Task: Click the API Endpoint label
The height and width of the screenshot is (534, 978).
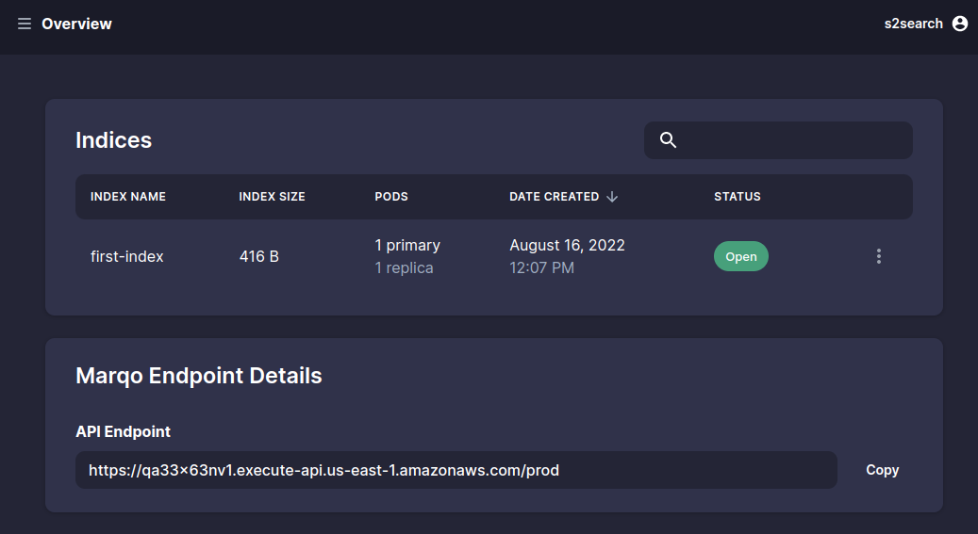Action: [x=123, y=431]
